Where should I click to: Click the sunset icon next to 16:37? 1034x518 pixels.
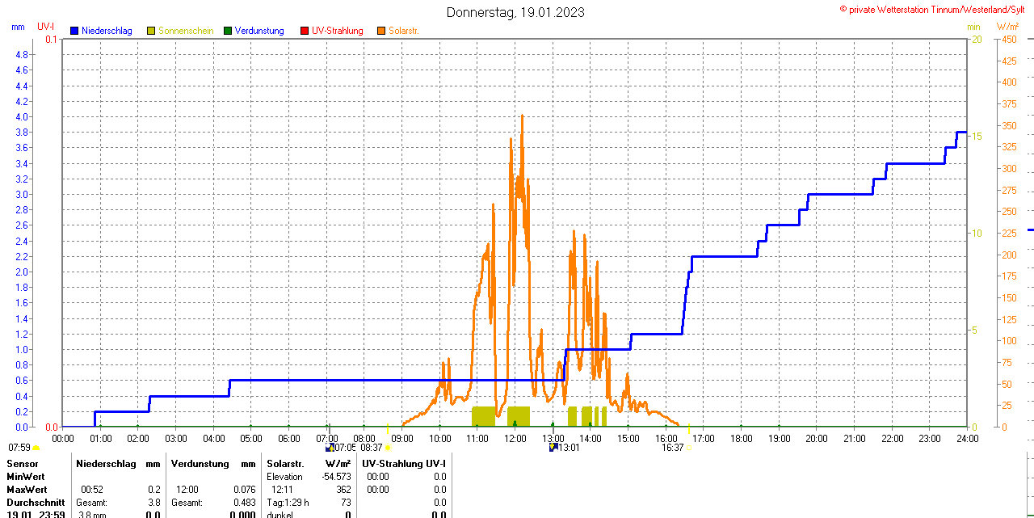[x=689, y=447]
